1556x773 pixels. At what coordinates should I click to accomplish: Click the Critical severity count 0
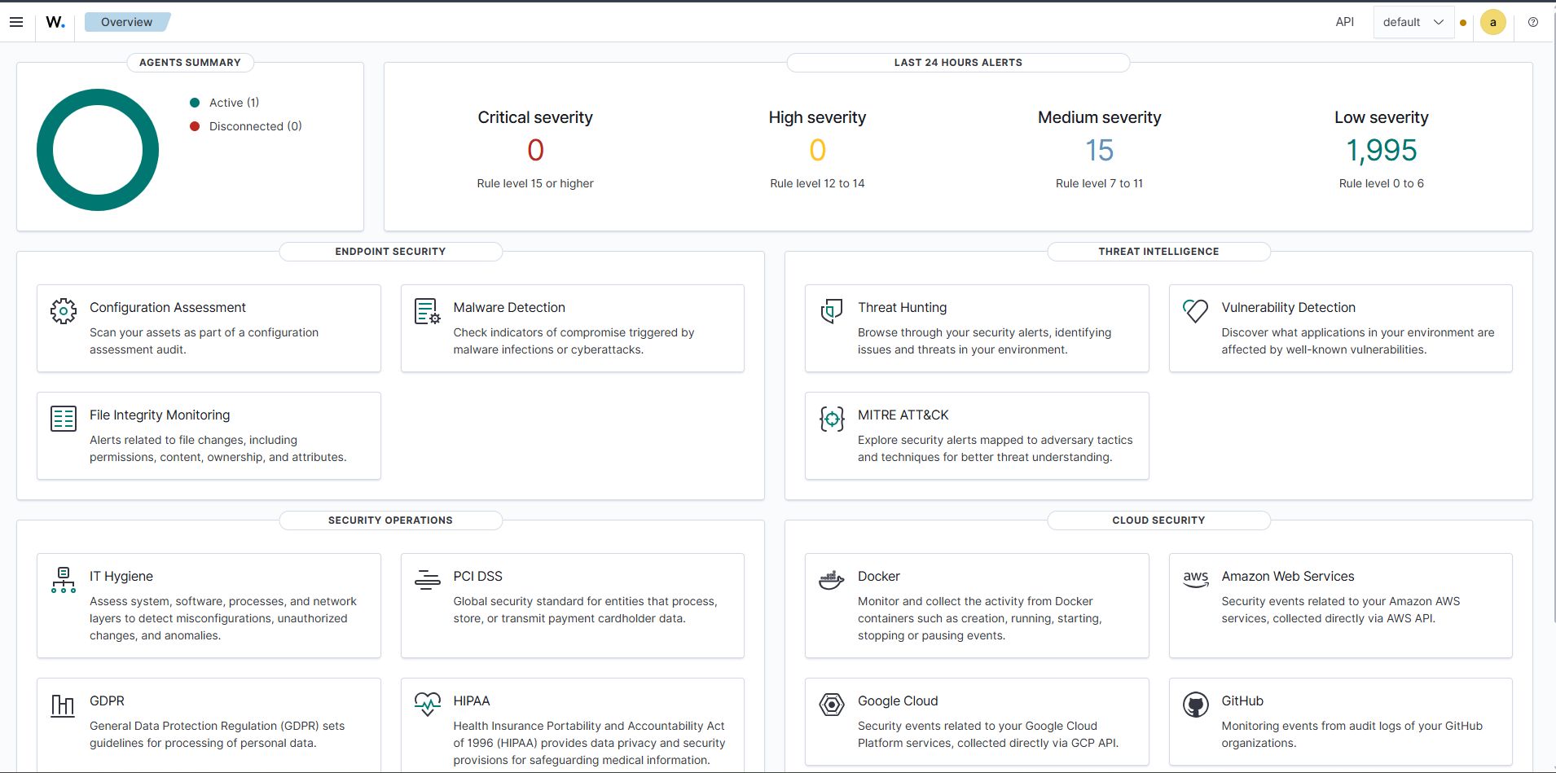click(535, 151)
